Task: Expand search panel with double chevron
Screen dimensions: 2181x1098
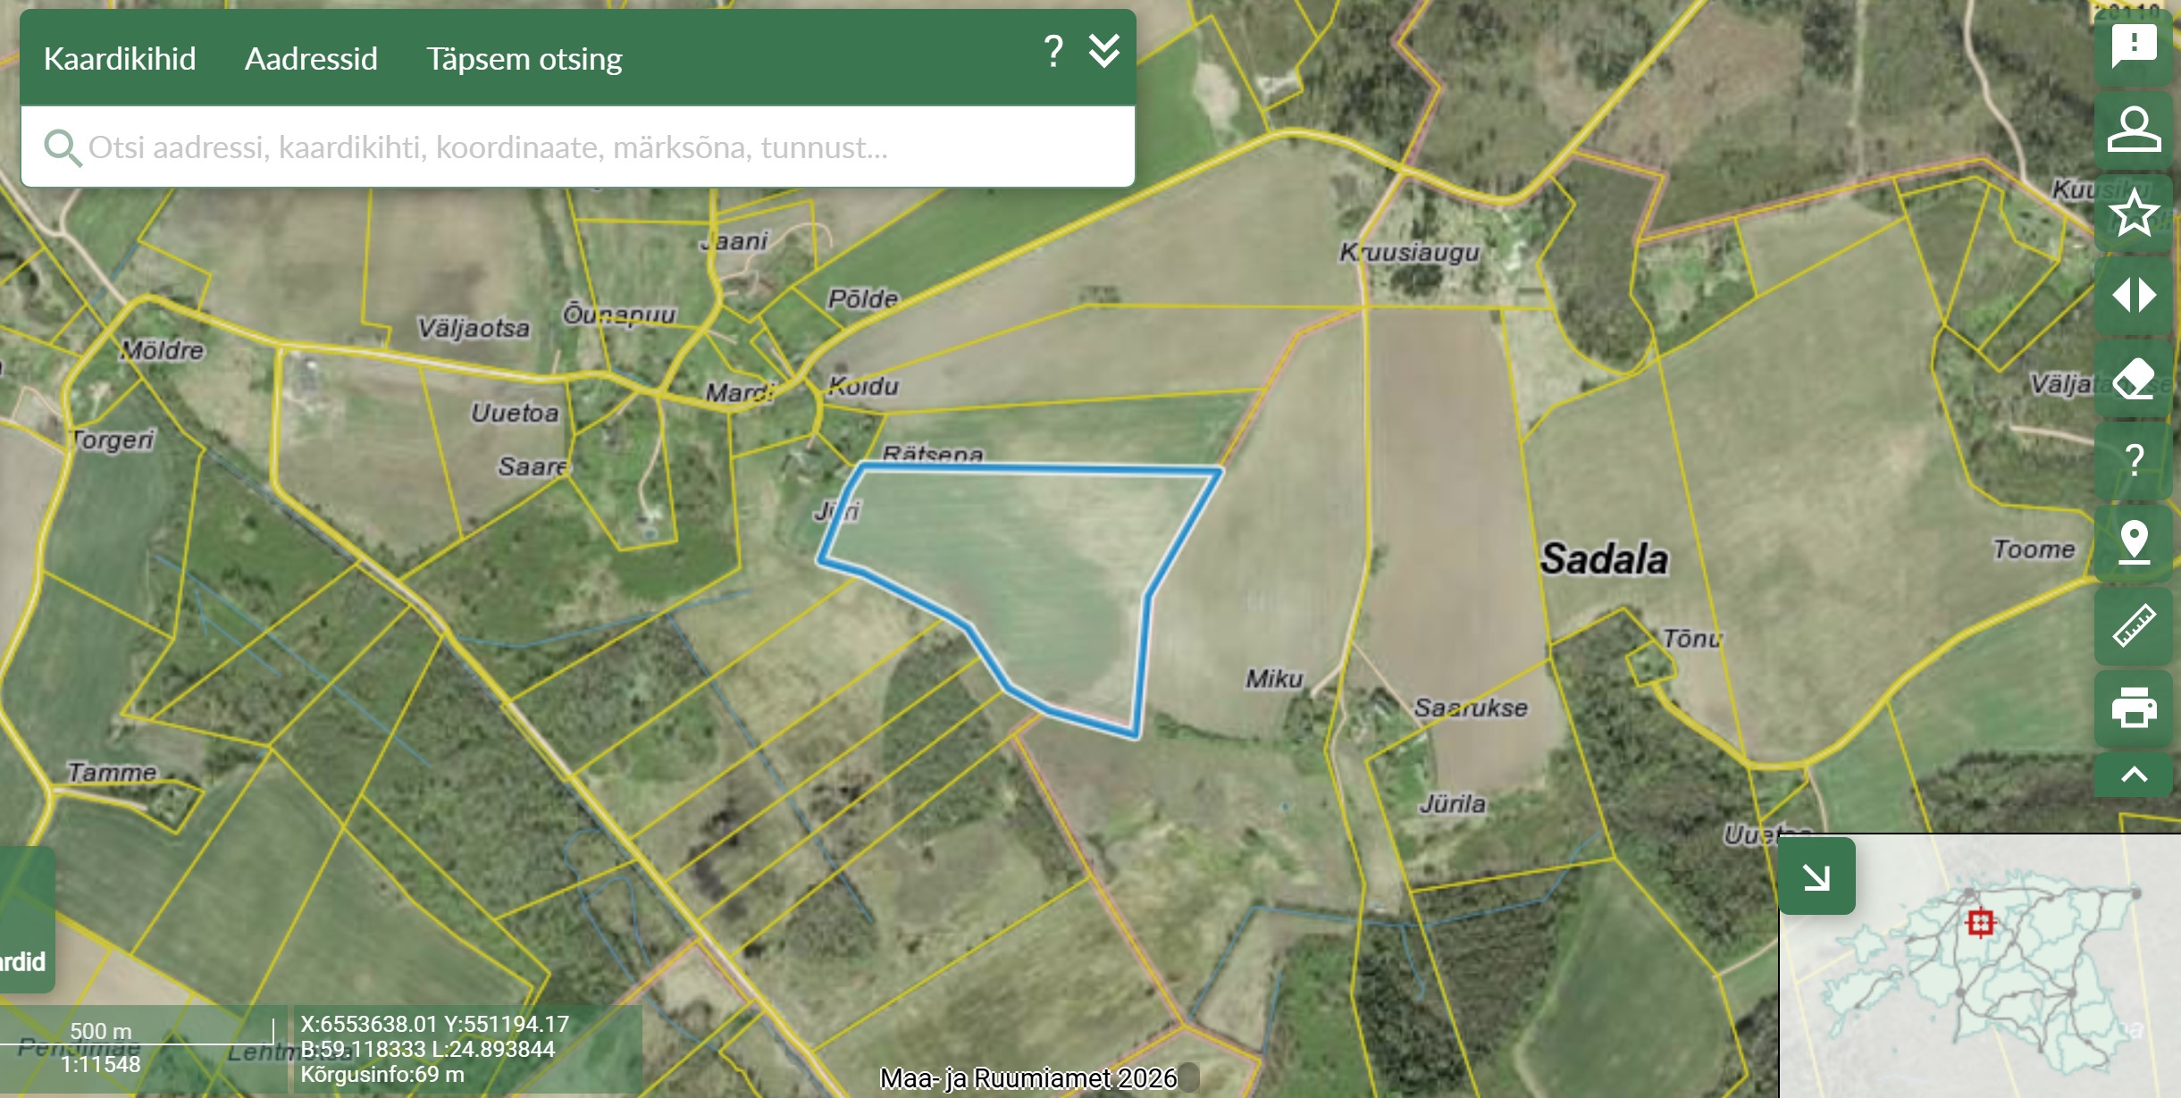Action: [1104, 52]
